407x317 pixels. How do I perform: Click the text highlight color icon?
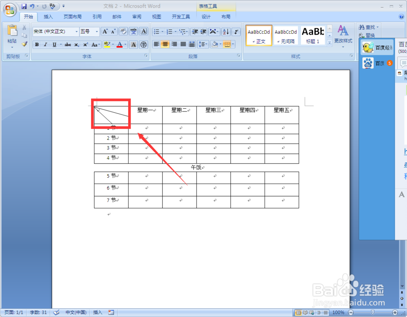(x=107, y=44)
